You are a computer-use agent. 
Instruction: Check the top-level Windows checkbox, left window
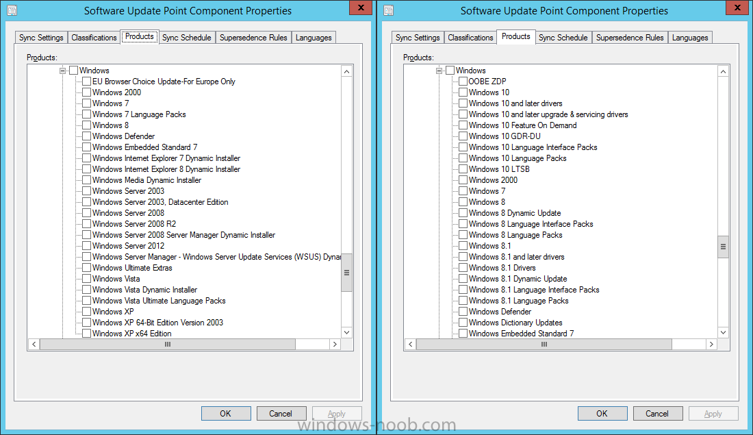73,71
